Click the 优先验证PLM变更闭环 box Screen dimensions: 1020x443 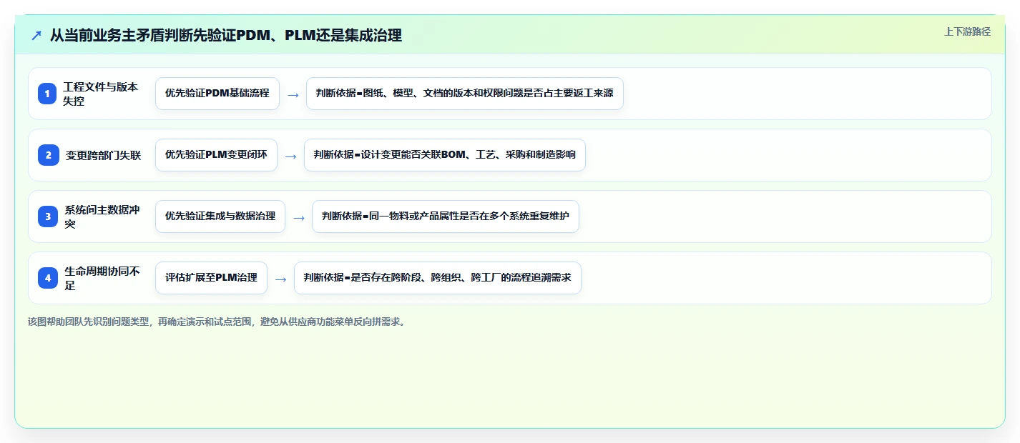(216, 155)
